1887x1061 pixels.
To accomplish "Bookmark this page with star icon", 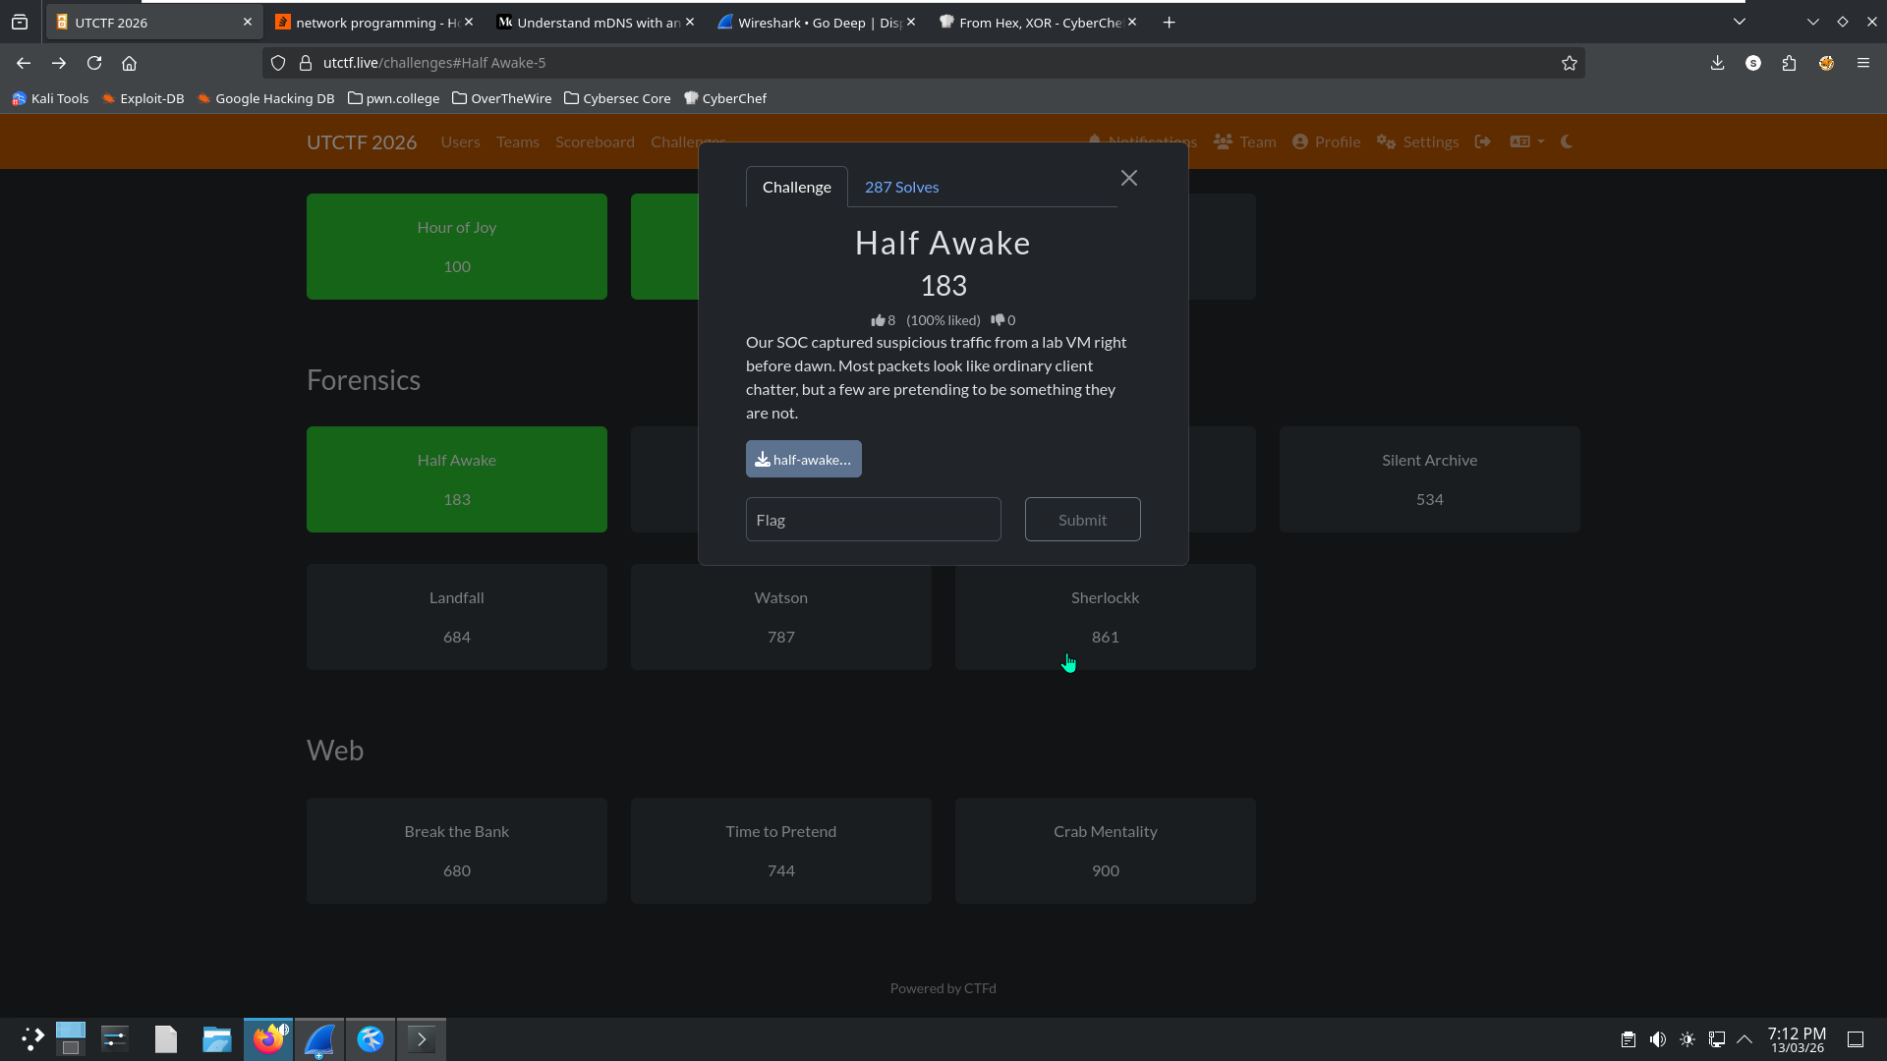I will click(1570, 63).
